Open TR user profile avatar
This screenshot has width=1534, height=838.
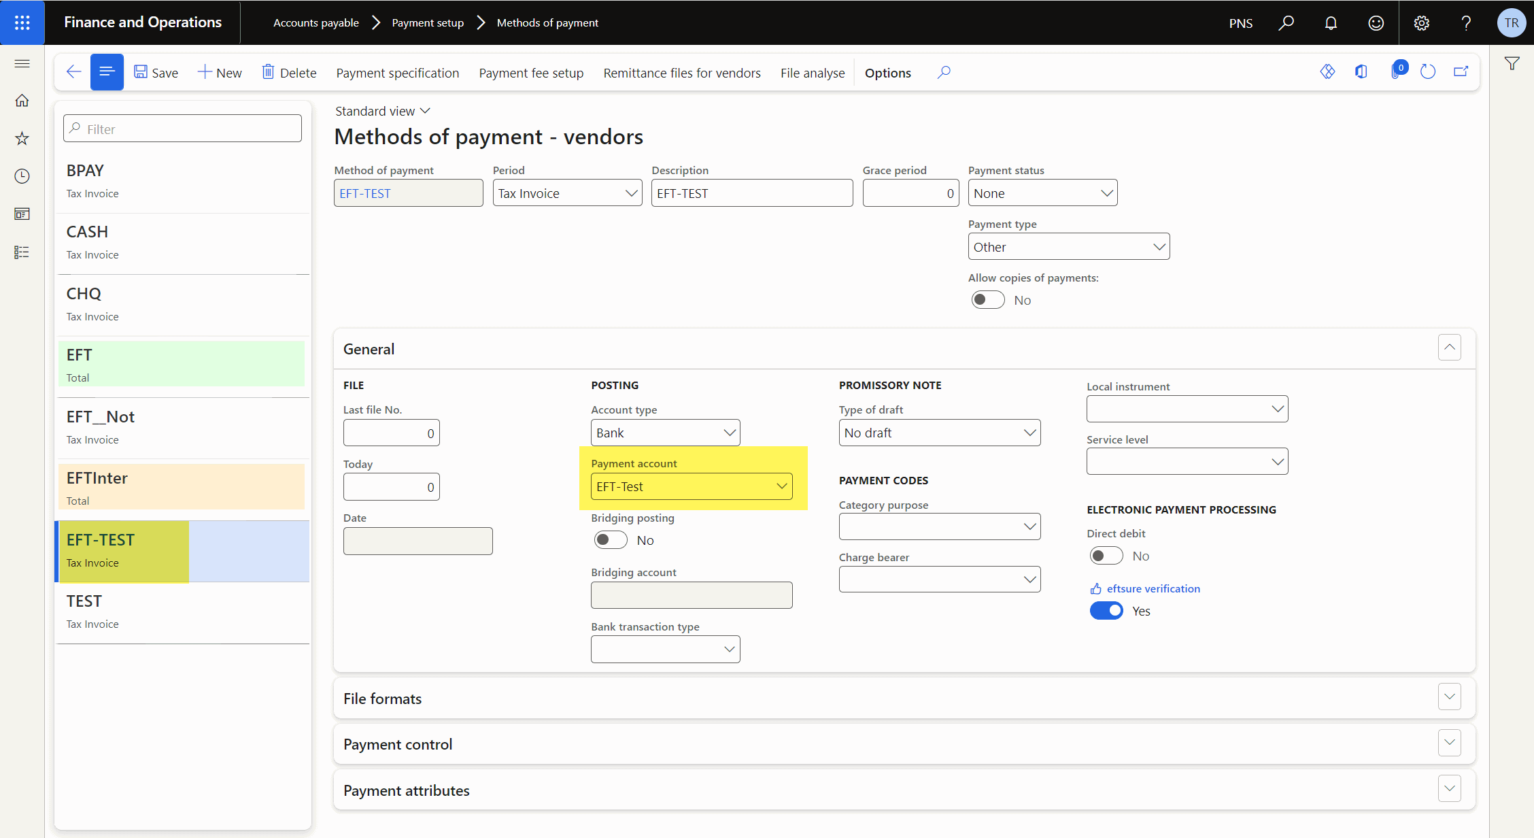point(1512,22)
